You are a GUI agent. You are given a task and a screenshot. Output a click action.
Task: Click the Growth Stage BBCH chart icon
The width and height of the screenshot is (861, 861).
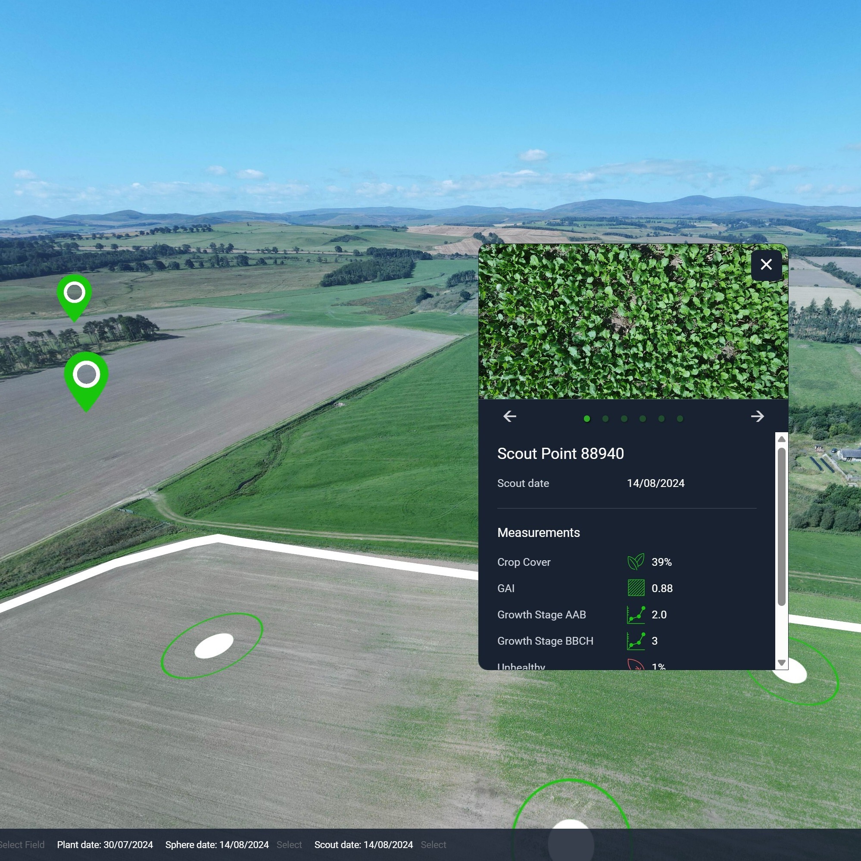point(636,641)
